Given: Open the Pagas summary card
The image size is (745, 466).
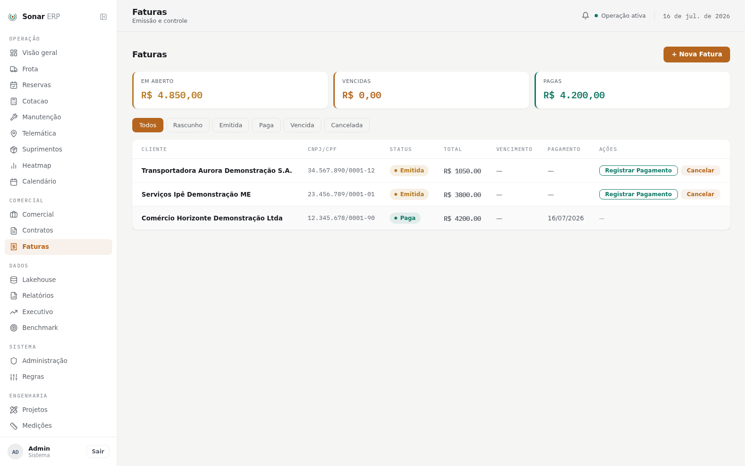Looking at the screenshot, I should pyautogui.click(x=632, y=90).
